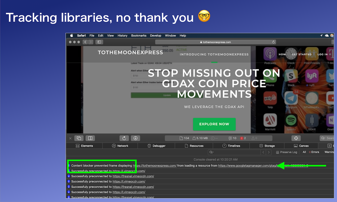Click the location services arrow in menu bar
337x202 pixels.
pos(322,36)
